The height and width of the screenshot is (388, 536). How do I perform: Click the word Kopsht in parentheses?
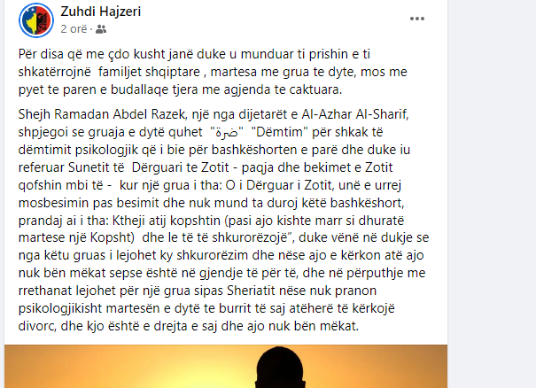tap(111, 237)
